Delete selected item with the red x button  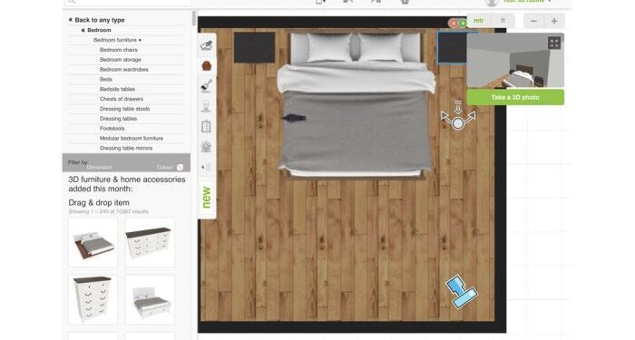[x=454, y=24]
